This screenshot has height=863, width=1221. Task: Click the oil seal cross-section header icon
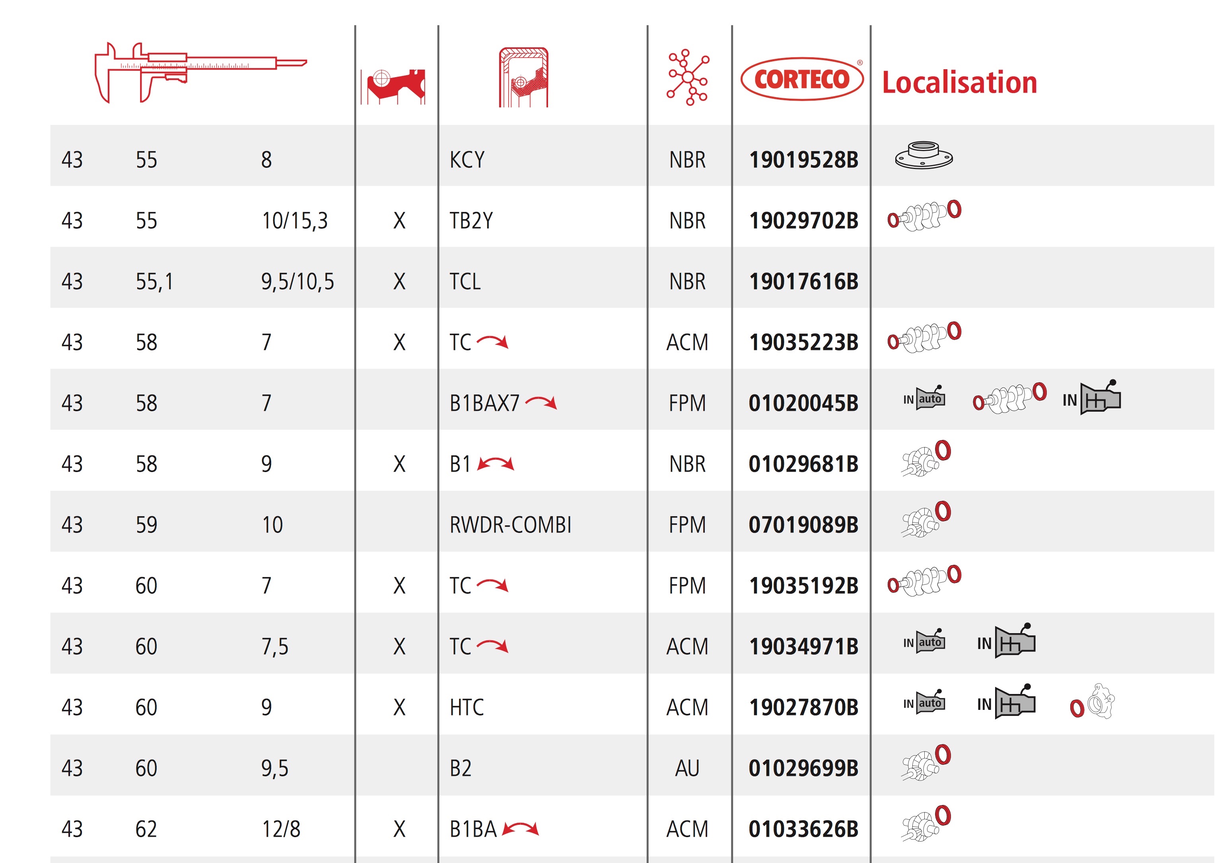pyautogui.click(x=523, y=78)
